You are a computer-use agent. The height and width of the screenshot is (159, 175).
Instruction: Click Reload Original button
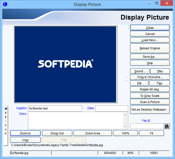point(150,48)
